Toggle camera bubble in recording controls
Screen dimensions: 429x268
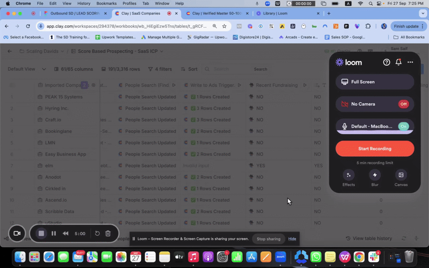coord(17,233)
